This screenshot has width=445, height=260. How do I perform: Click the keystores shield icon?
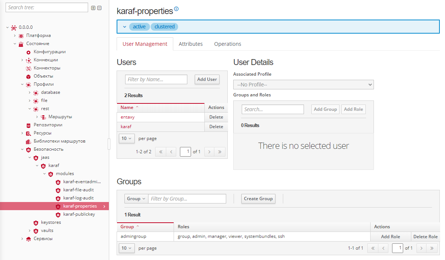tap(36, 223)
